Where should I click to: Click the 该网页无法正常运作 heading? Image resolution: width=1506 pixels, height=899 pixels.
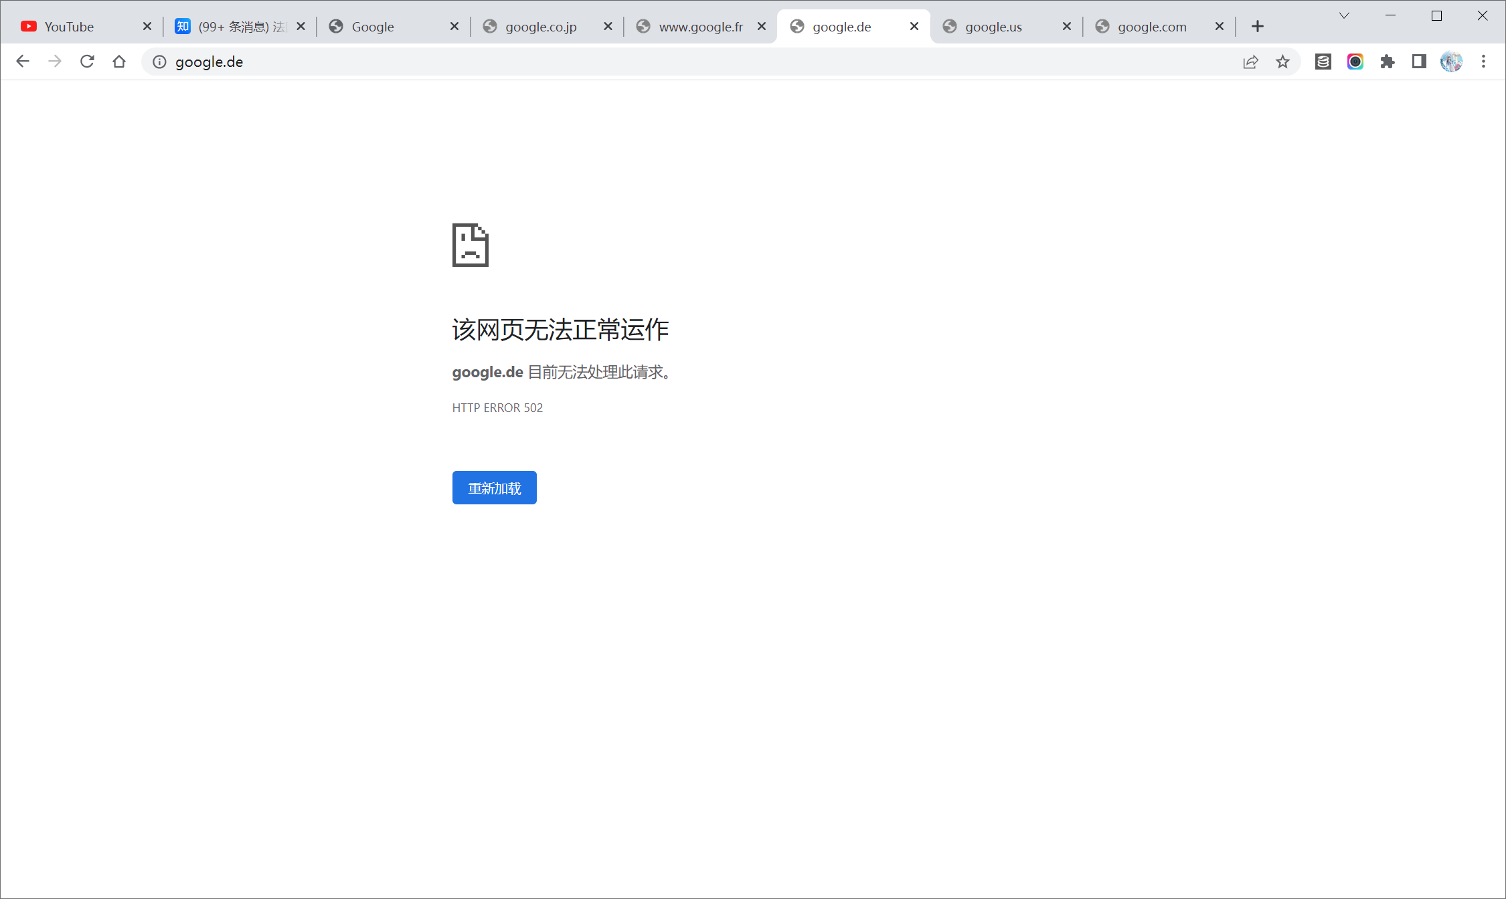tap(560, 330)
